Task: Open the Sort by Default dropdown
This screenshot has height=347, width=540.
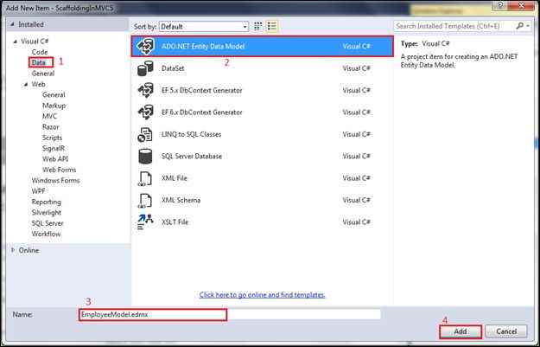Action: click(x=204, y=27)
